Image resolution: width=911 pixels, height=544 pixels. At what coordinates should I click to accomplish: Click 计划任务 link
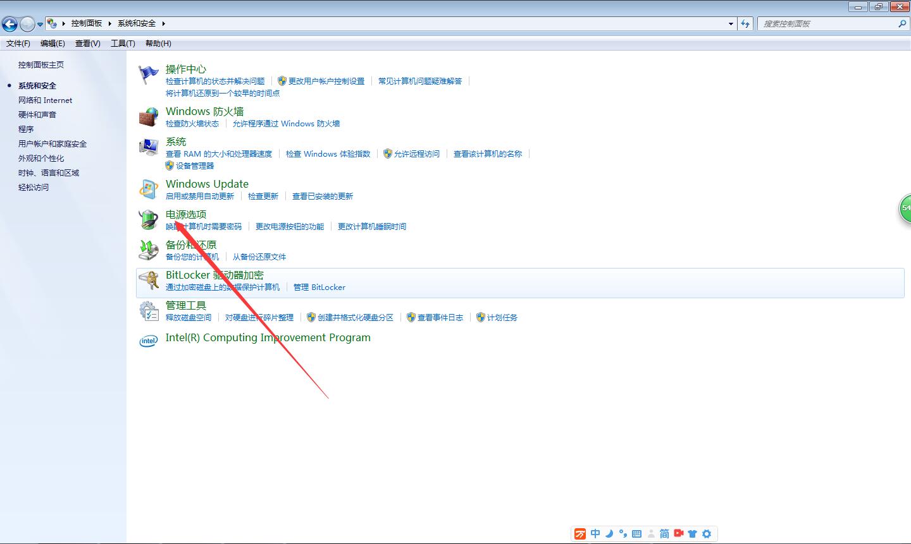pyautogui.click(x=502, y=318)
